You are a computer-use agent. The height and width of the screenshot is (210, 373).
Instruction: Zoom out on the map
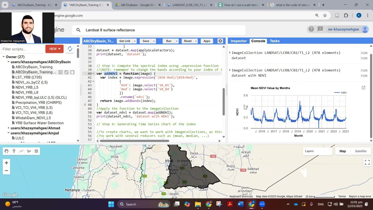point(6,171)
